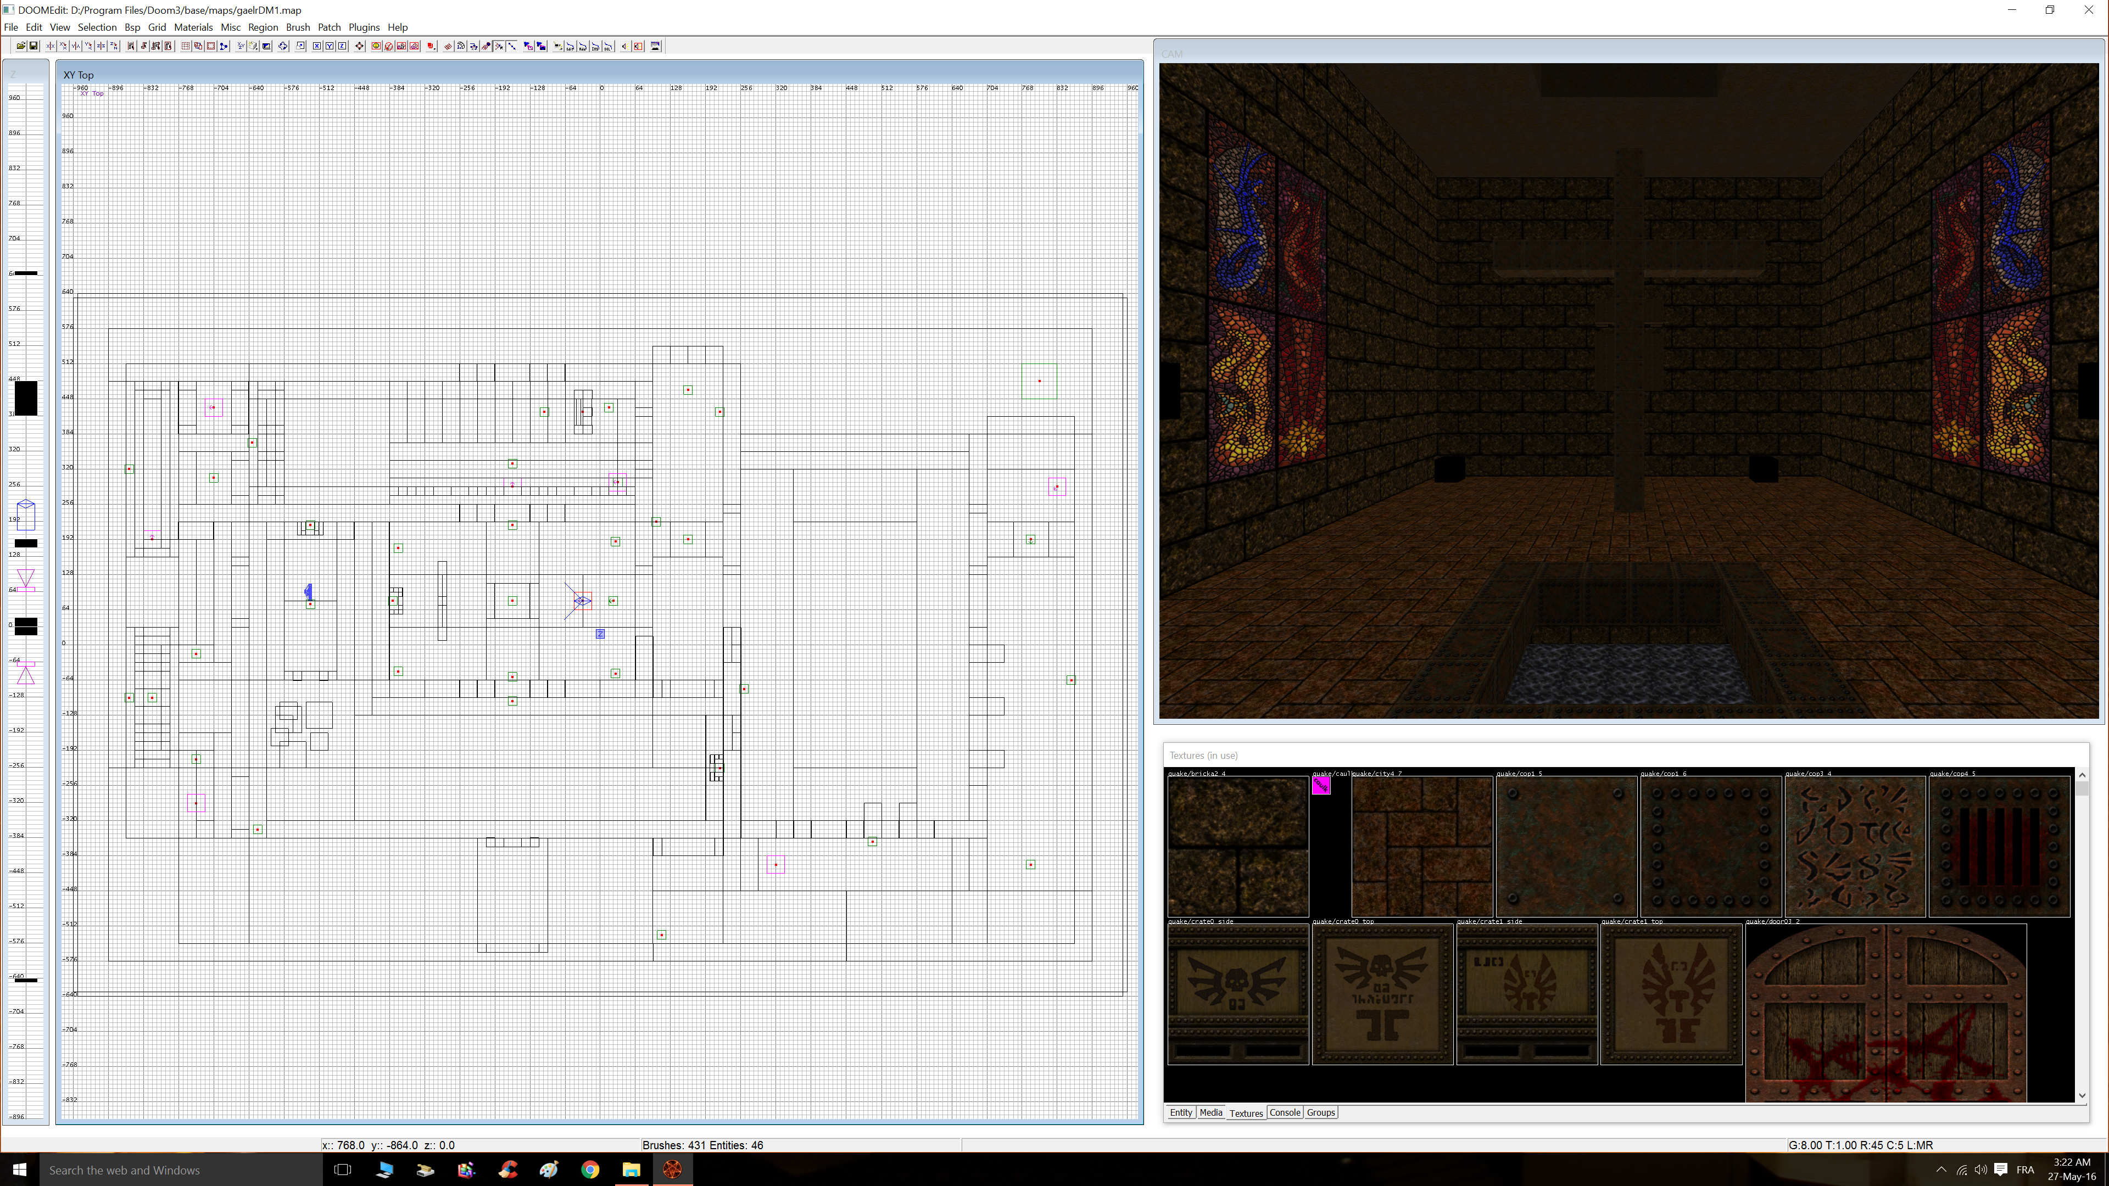Click the 'XY Top' view title
The image size is (2109, 1186).
(79, 75)
